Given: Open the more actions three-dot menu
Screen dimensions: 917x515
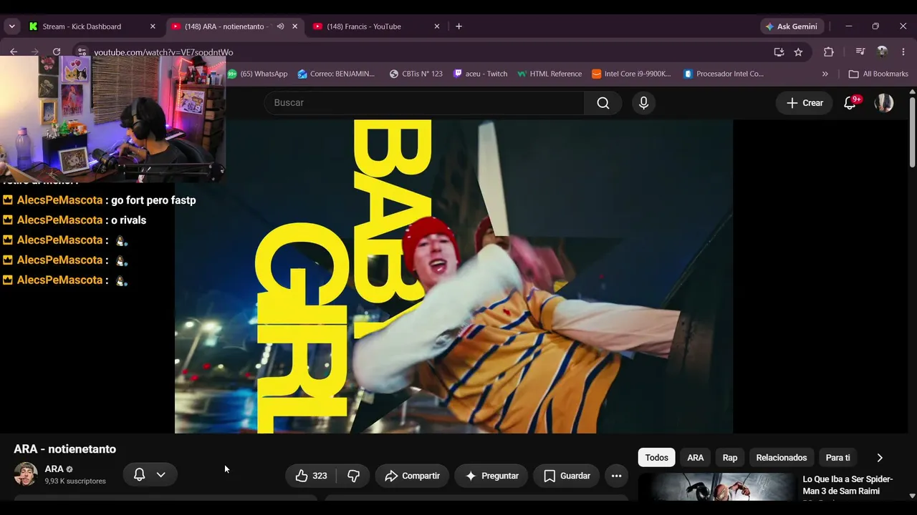Looking at the screenshot, I should [x=616, y=476].
